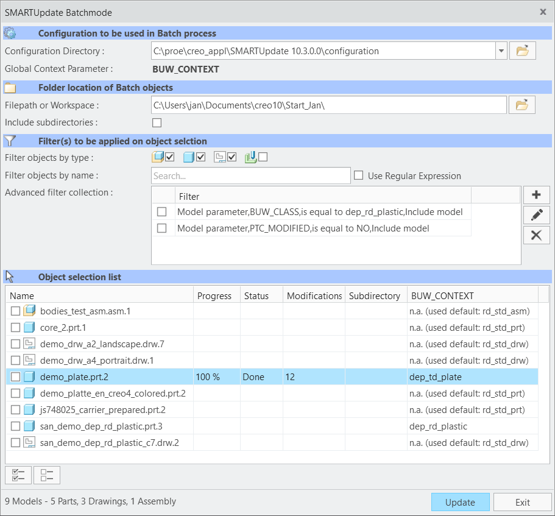Enable Include subdirectories checkbox
Screen dimensions: 555x516
point(157,123)
